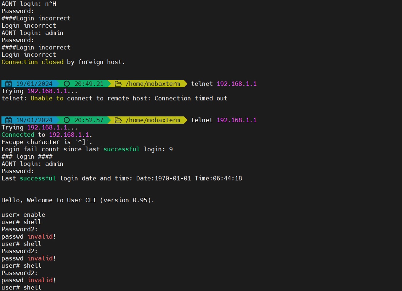The image size is (402, 291).
Task: Click the yellow "Connection closed" text
Action: pyautogui.click(x=32, y=62)
